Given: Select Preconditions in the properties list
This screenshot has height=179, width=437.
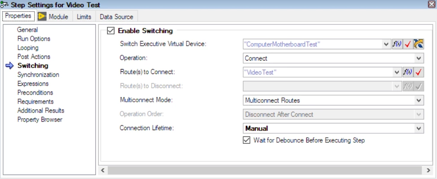Looking at the screenshot, I should (35, 92).
